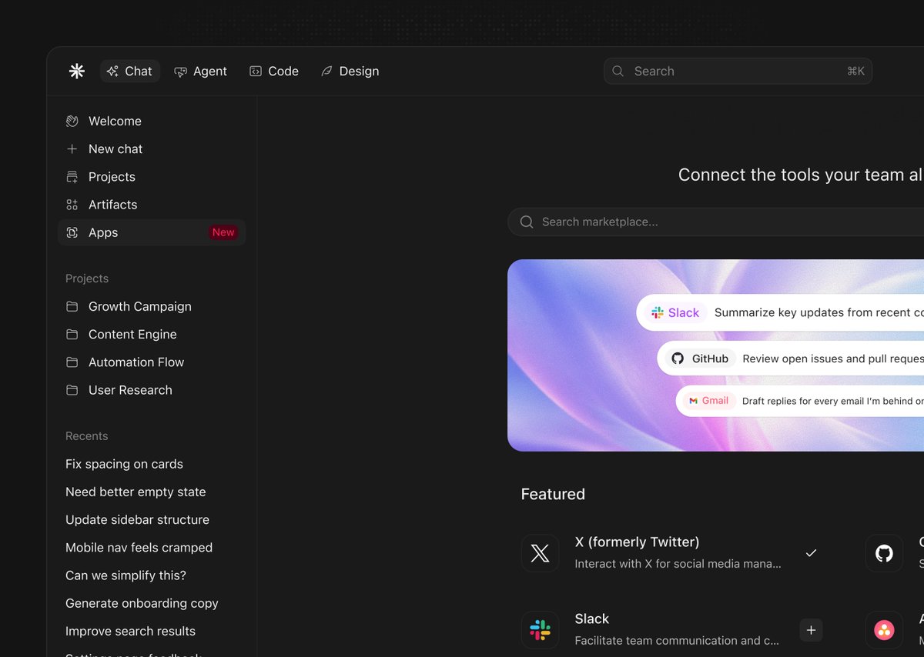Open Artifacts in the sidebar
924x657 pixels.
[x=152, y=204]
